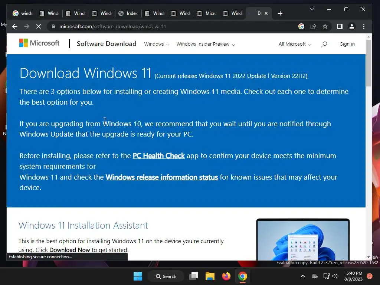This screenshot has width=380, height=285.
Task: Open File Explorer from the taskbar
Action: pos(210,276)
